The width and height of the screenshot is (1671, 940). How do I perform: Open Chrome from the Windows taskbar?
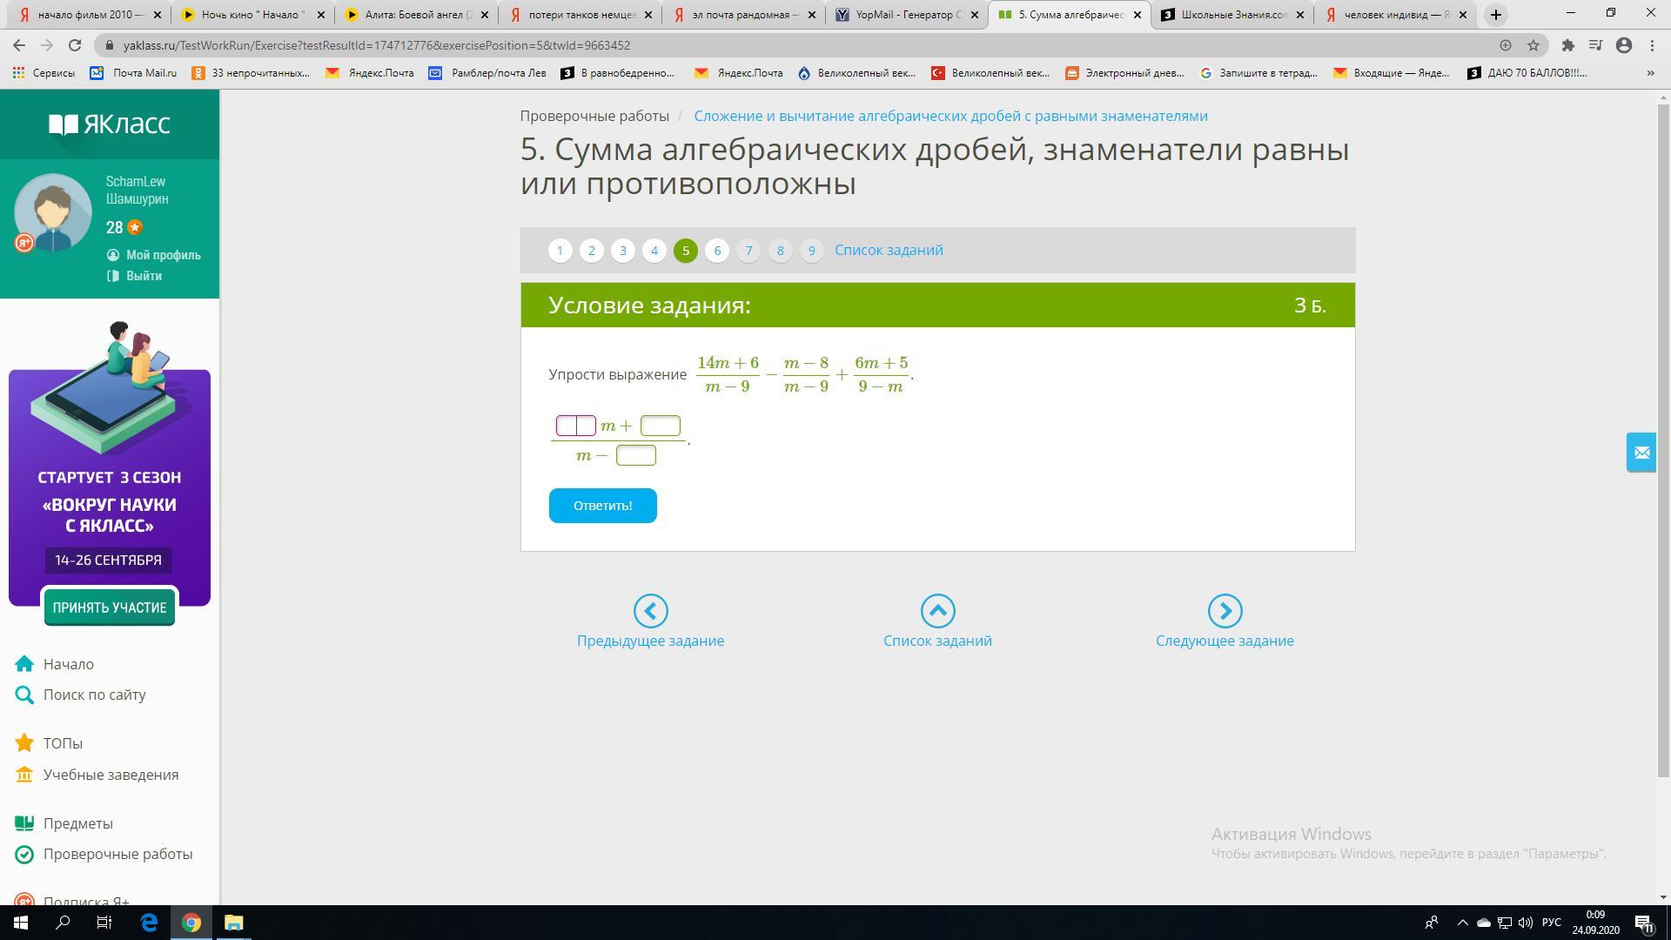coord(191,923)
